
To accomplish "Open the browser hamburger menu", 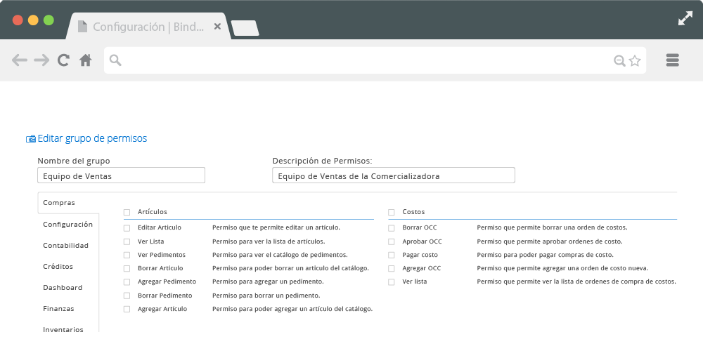I will click(x=673, y=60).
